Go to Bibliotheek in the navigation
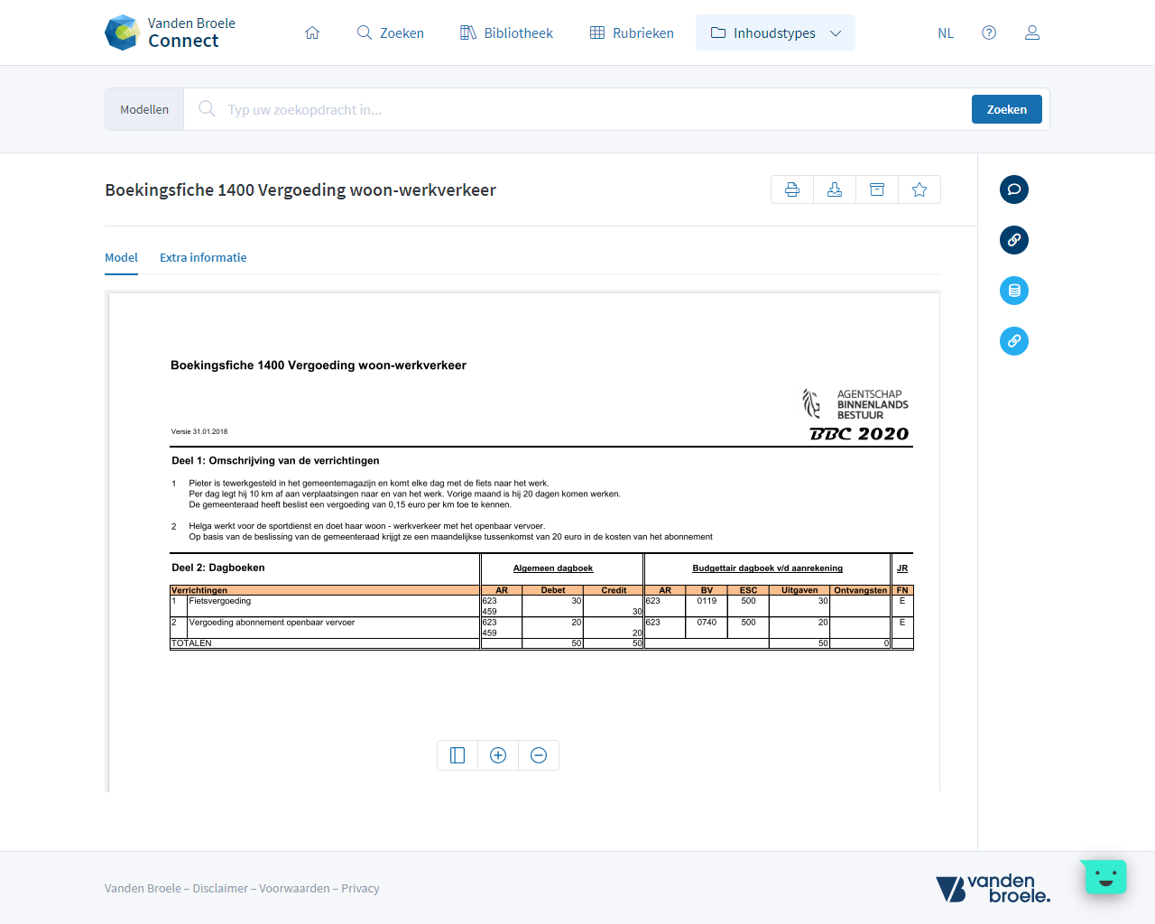1155x924 pixels. pyautogui.click(x=506, y=32)
